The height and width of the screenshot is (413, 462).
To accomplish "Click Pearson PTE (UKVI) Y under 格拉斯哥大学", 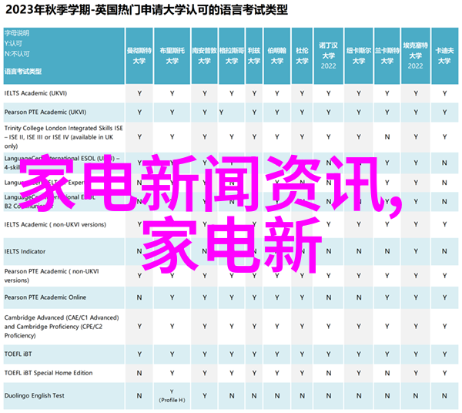I will 221,112.
